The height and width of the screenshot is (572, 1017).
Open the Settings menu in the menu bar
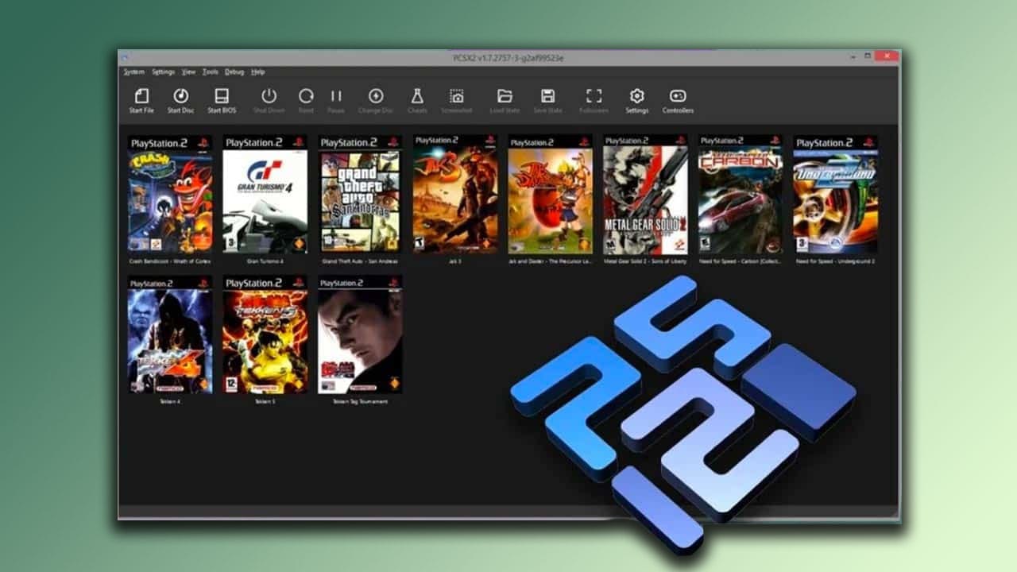[x=163, y=71]
